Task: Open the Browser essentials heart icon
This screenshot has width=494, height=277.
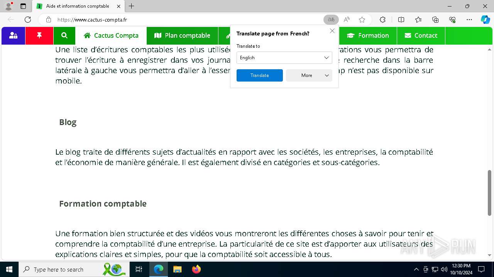Action: (452, 20)
